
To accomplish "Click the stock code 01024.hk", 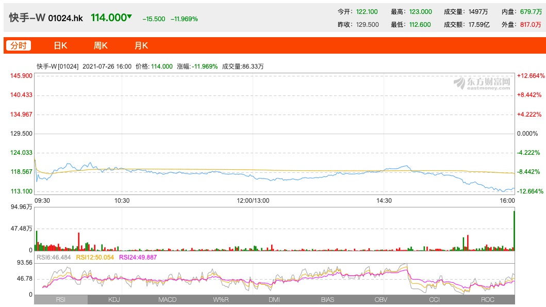I will (65, 18).
